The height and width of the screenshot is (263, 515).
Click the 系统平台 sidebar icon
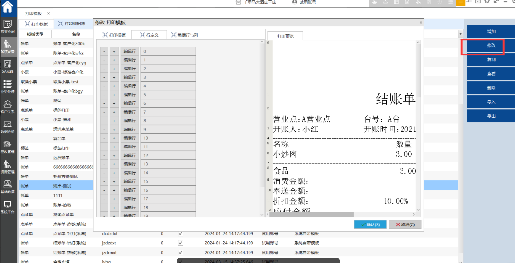tap(8, 207)
